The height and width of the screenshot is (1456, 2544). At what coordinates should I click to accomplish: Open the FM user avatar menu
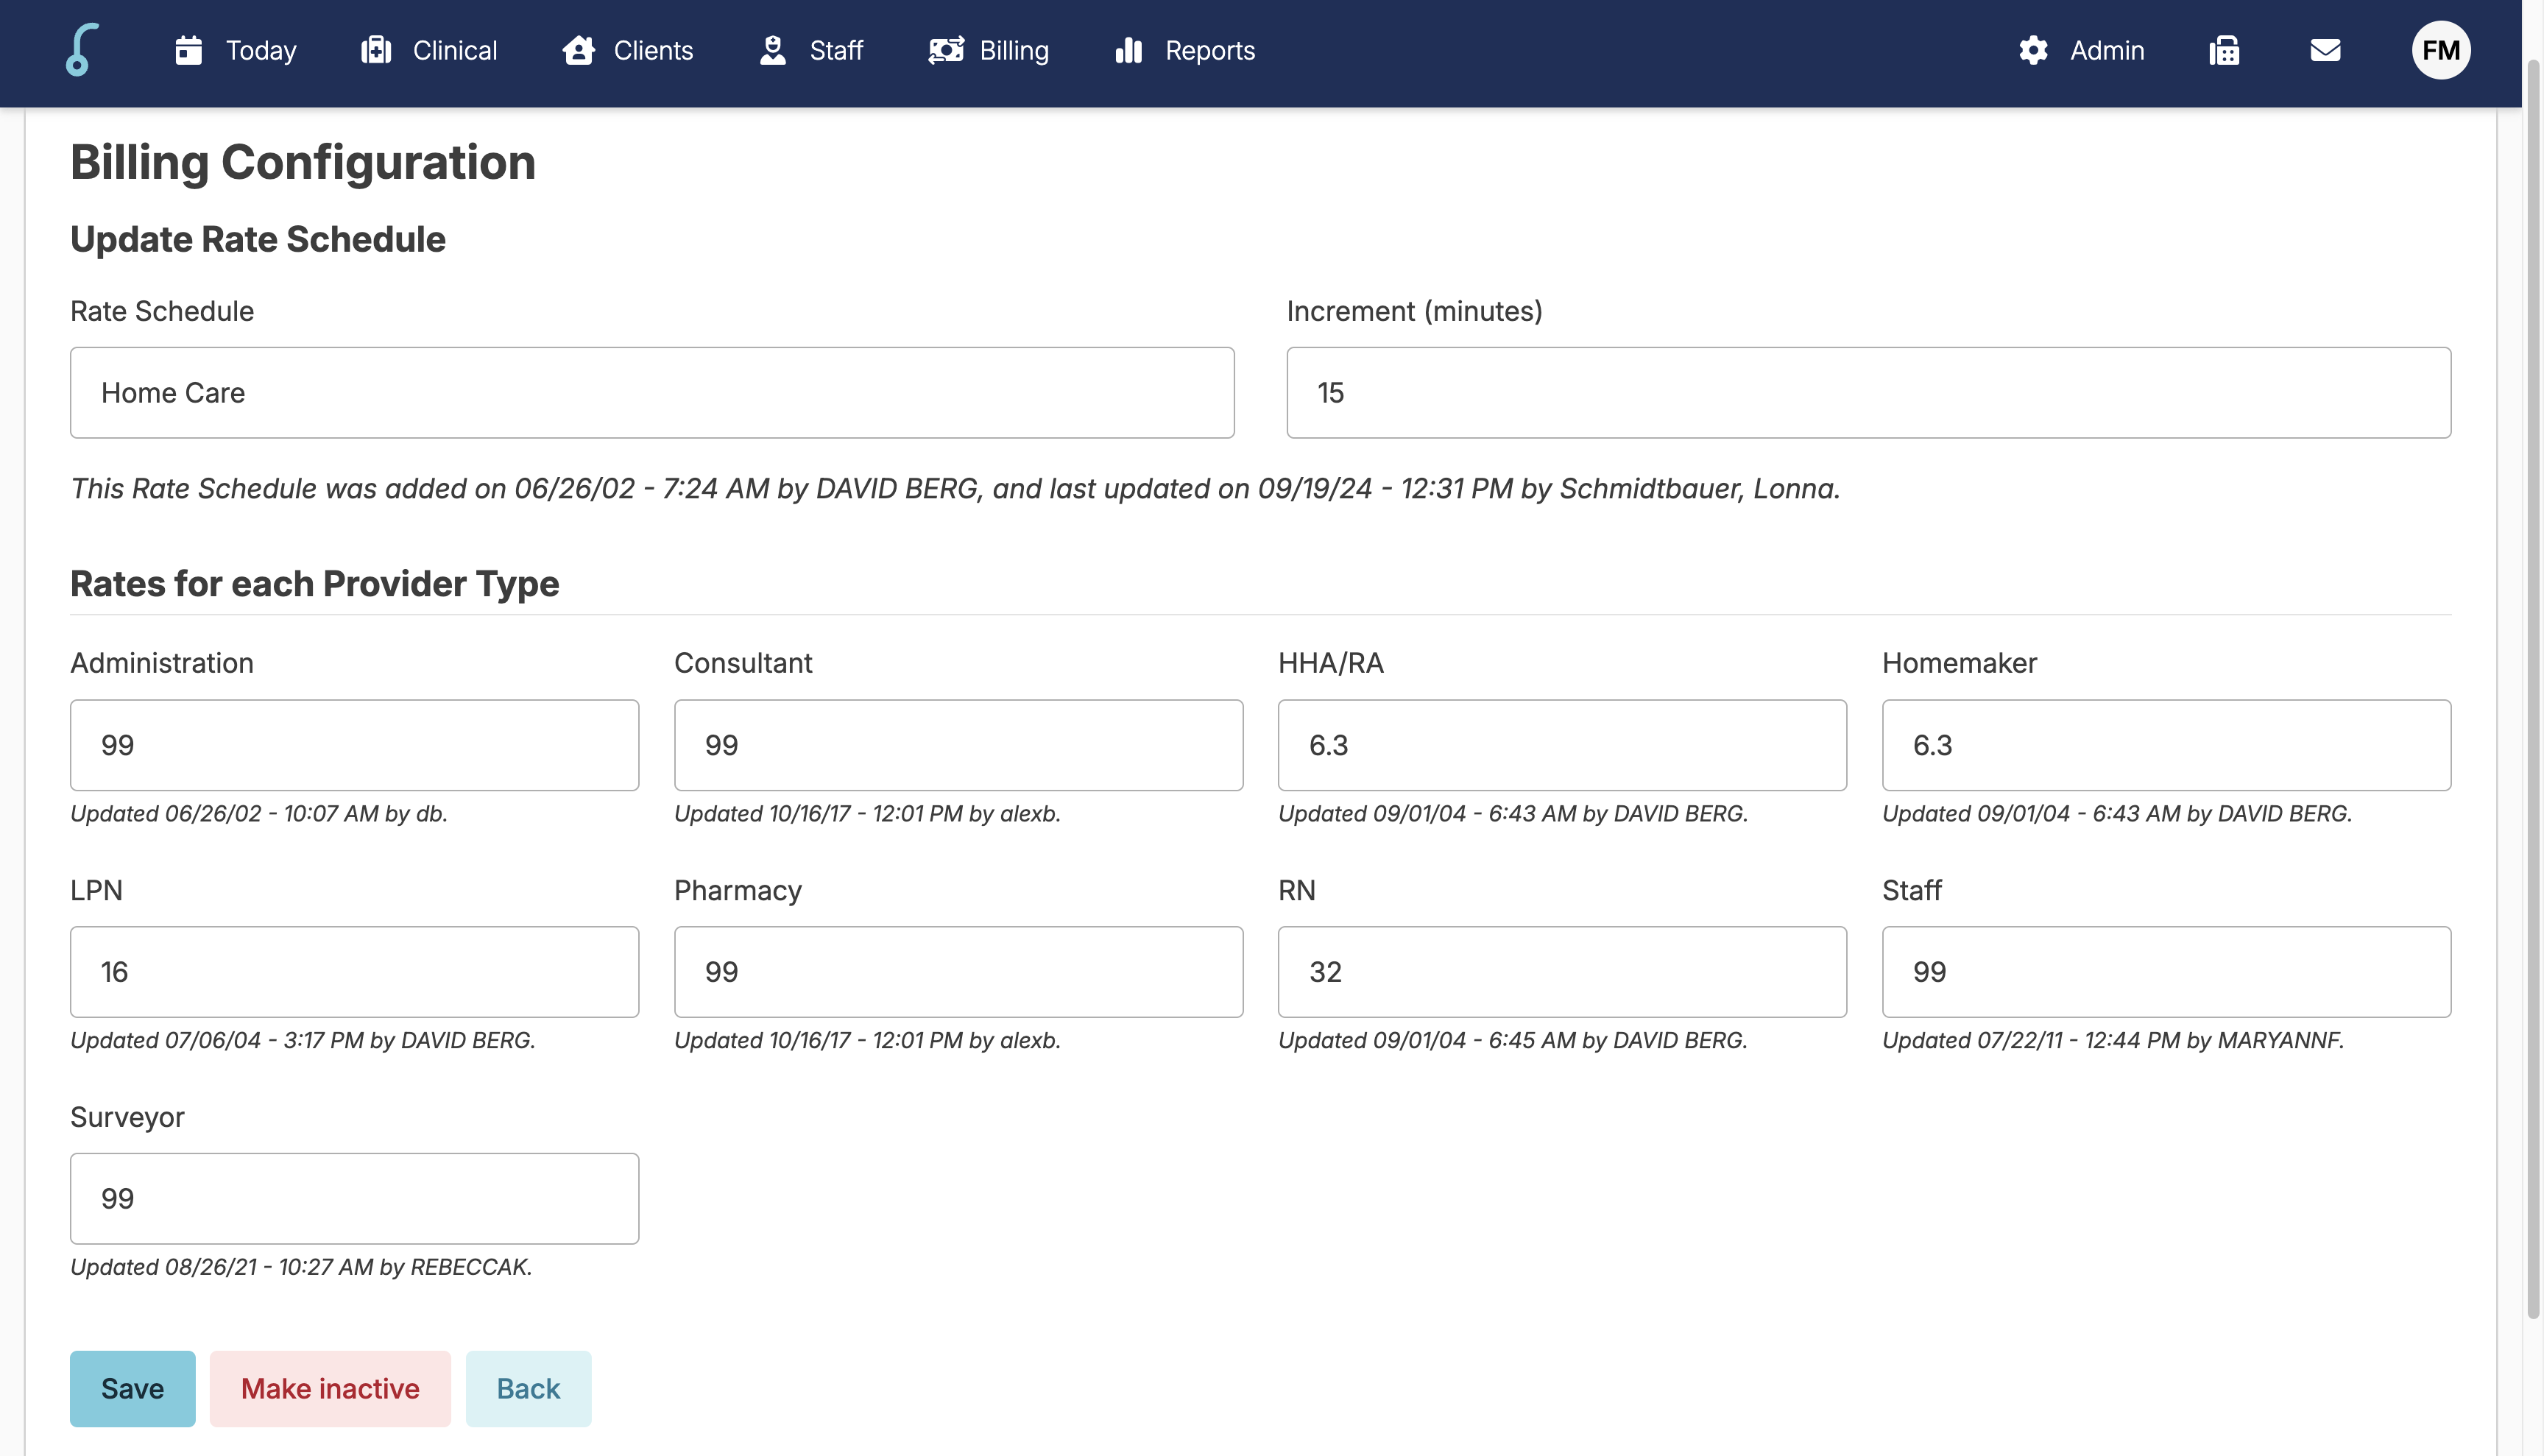click(2440, 50)
